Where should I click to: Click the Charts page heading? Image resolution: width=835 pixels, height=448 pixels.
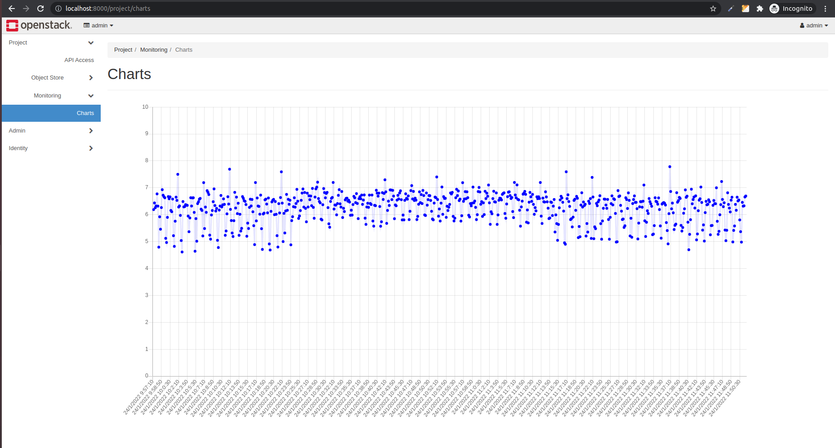click(129, 74)
